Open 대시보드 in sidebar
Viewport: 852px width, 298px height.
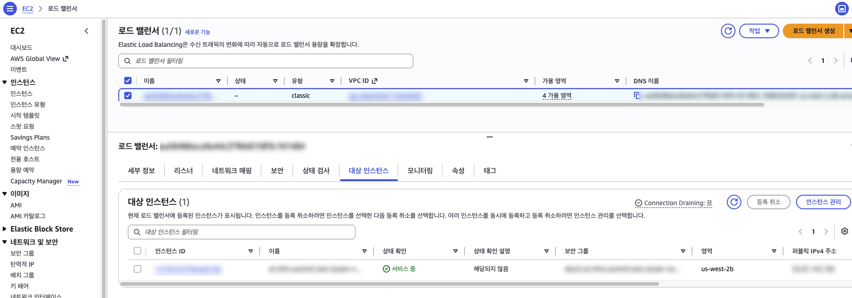click(21, 48)
